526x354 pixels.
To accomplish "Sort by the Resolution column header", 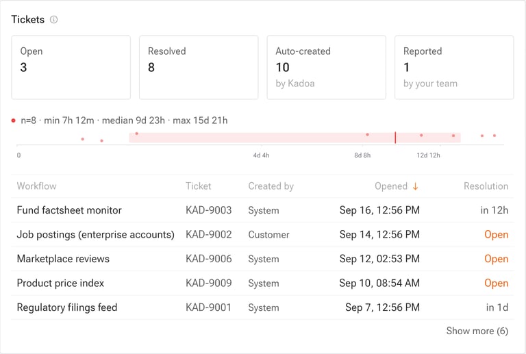I will tap(486, 186).
